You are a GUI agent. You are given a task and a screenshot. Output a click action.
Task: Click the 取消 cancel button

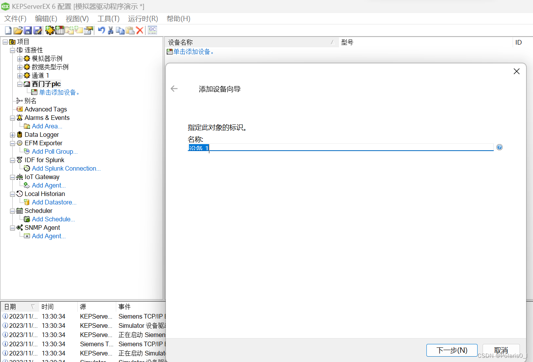click(501, 350)
